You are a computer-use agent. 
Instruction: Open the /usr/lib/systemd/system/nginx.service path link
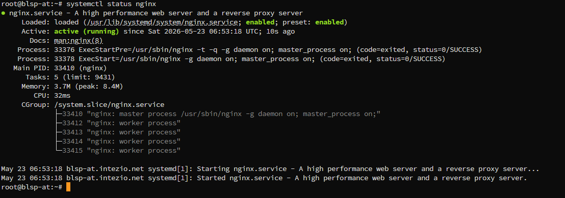161,22
